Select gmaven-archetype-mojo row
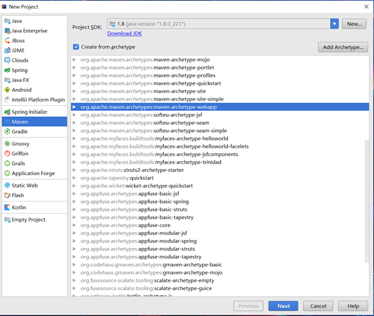This screenshot has height=316, width=374. tap(220, 272)
